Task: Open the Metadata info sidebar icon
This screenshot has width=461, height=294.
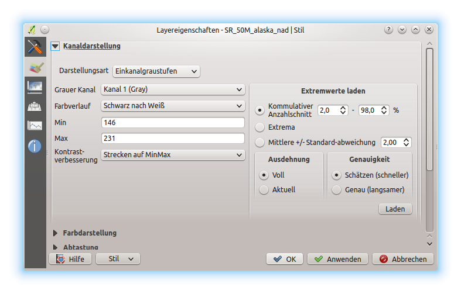Action: click(35, 146)
